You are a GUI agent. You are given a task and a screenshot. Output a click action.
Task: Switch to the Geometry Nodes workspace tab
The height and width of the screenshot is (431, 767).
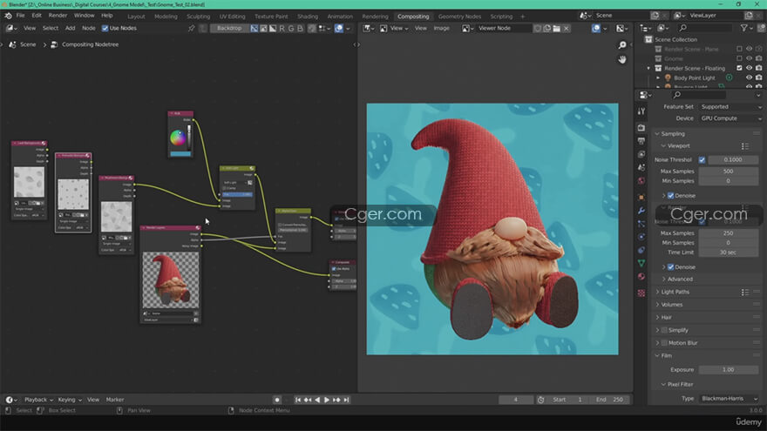pyautogui.click(x=460, y=16)
